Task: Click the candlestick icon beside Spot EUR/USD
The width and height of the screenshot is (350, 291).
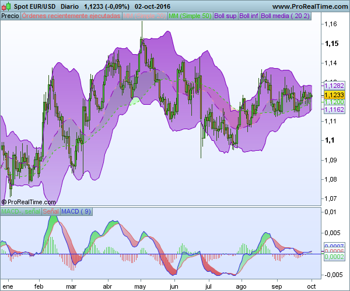Action: [6, 6]
